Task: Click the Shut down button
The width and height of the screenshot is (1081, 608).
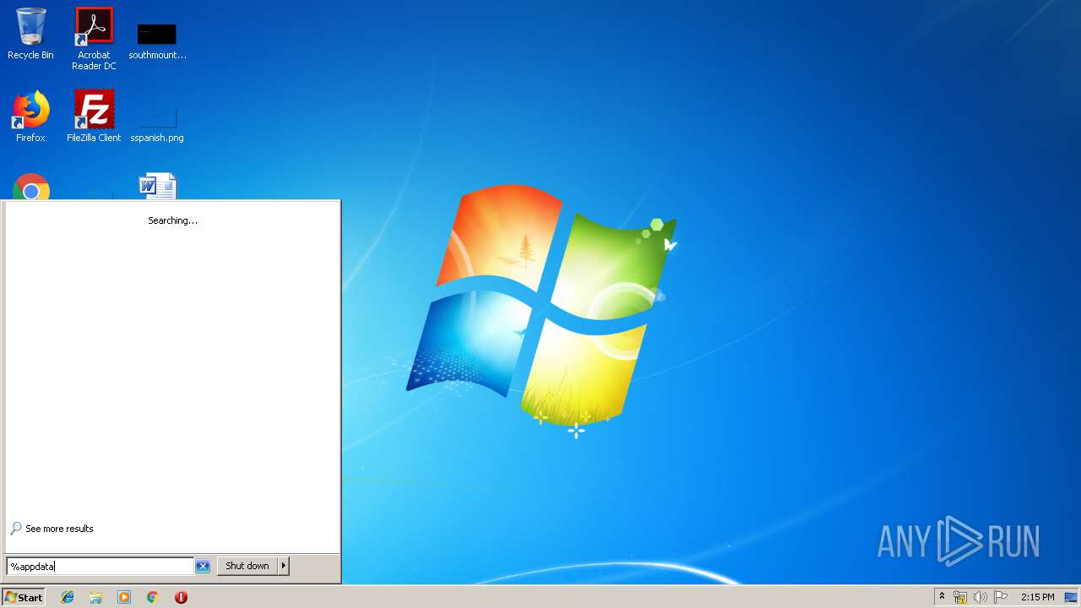Action: pos(247,566)
